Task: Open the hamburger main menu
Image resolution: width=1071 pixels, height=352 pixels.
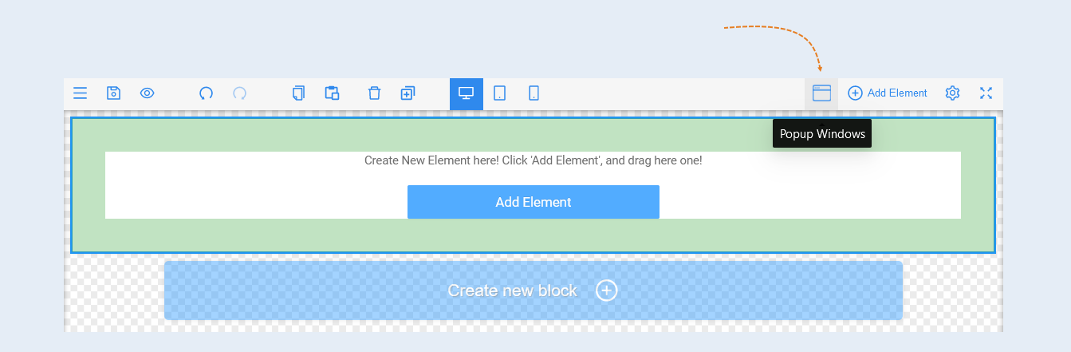Action: click(81, 93)
